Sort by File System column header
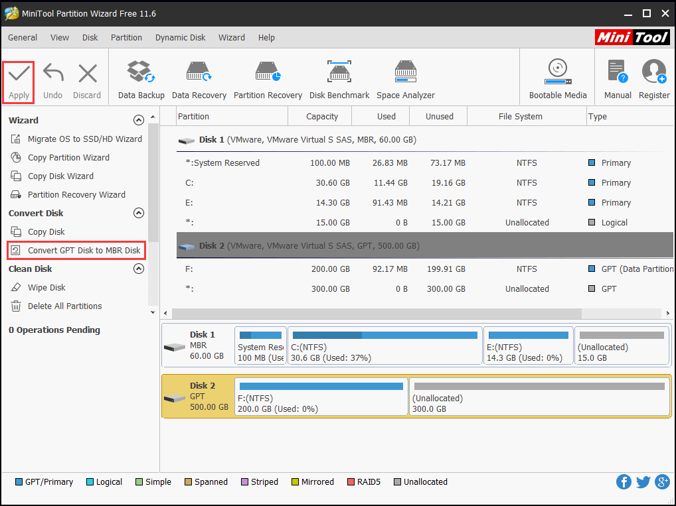 pos(527,116)
